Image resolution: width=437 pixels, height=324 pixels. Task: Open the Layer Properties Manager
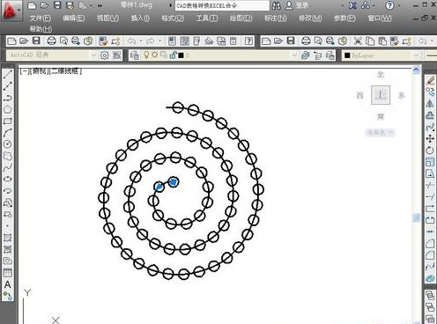click(x=135, y=55)
